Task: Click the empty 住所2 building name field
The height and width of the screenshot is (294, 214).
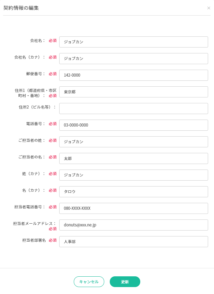Action: (133, 109)
